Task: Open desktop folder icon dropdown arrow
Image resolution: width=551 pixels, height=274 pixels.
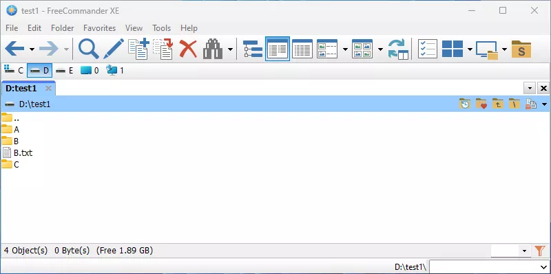Action: (504, 49)
